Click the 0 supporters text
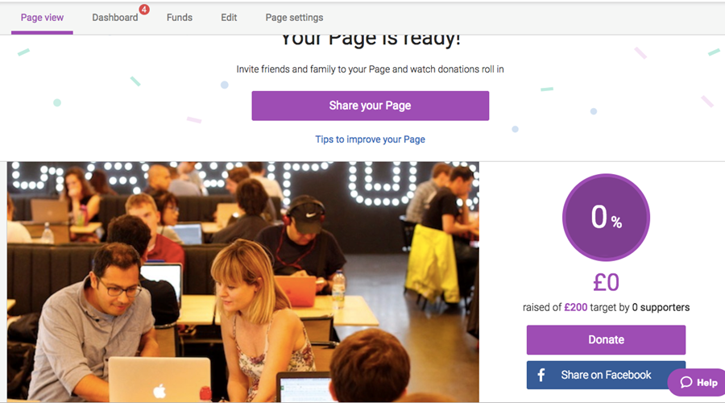Image resolution: width=725 pixels, height=403 pixels. pos(661,307)
